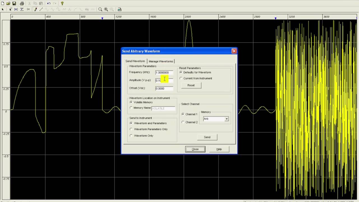Click the Send button
Image resolution: width=359 pixels, height=202 pixels.
click(x=207, y=137)
